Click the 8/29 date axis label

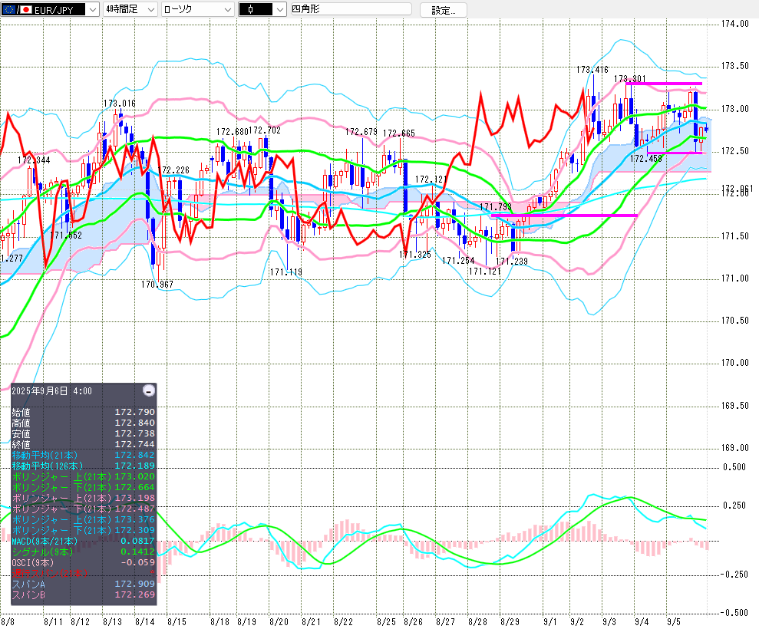(510, 622)
